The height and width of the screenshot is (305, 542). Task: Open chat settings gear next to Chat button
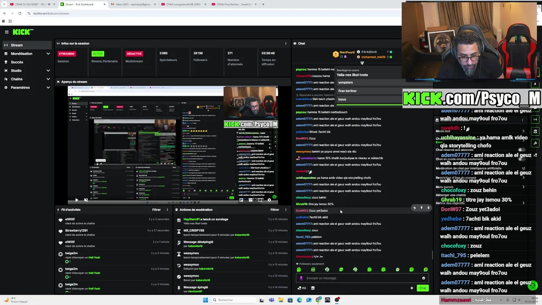click(412, 288)
